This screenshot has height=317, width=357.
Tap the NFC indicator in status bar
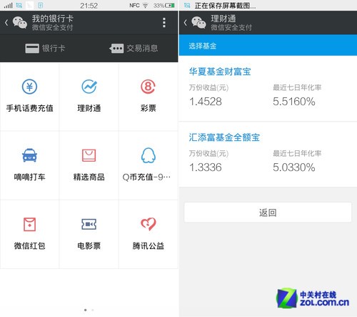(x=134, y=5)
